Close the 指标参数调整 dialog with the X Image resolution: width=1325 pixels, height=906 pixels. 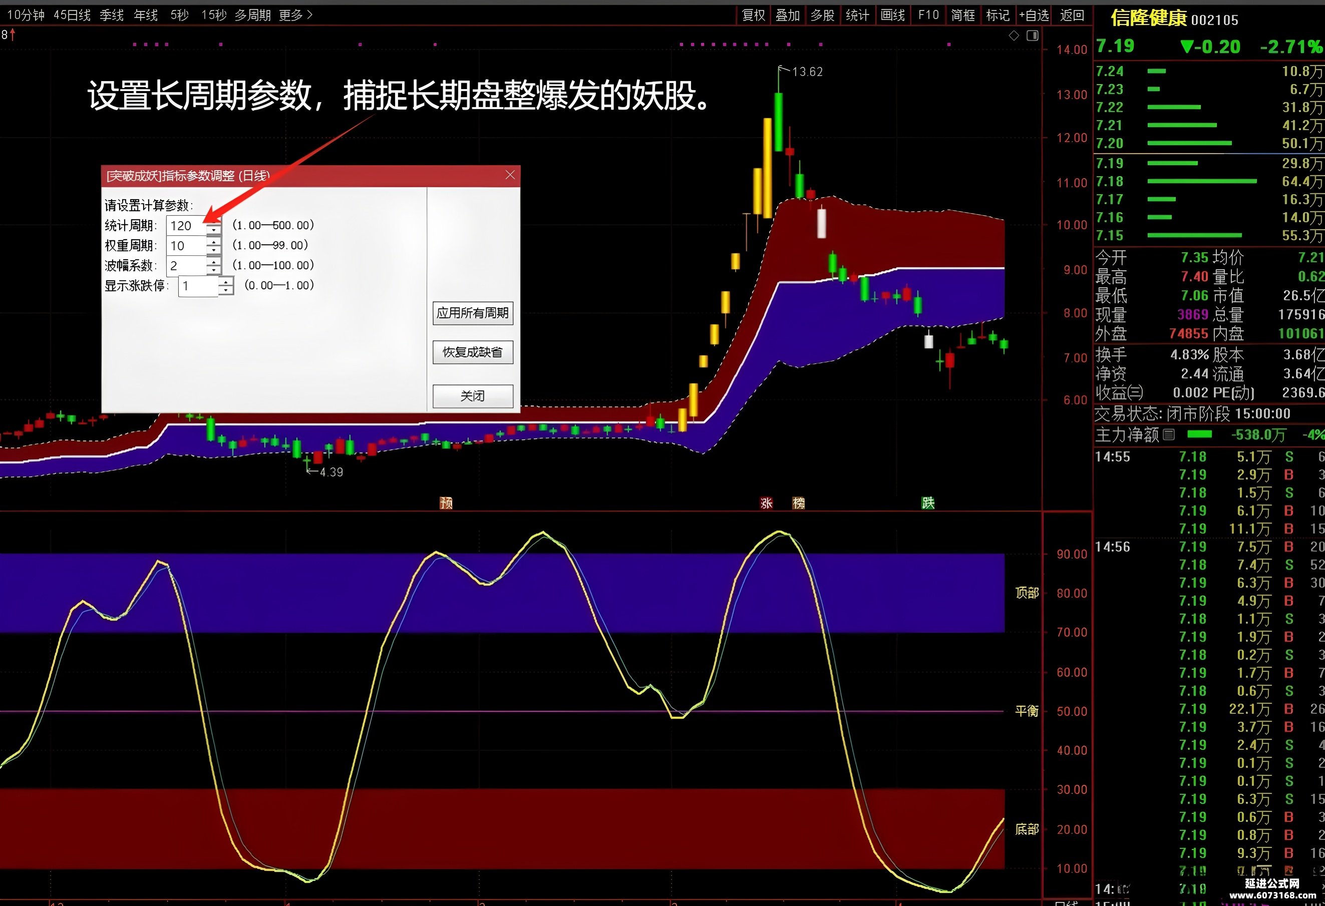(x=510, y=175)
